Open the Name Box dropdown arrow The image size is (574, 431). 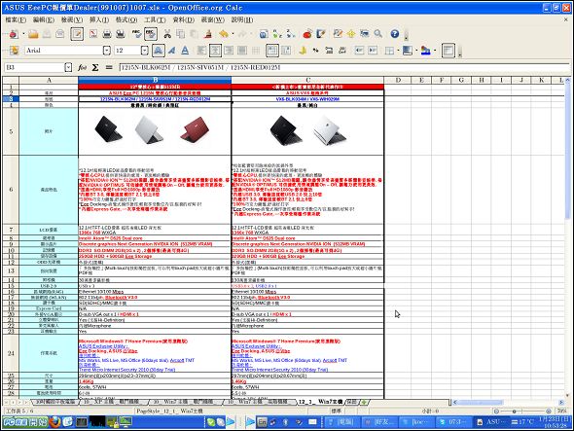[x=68, y=67]
